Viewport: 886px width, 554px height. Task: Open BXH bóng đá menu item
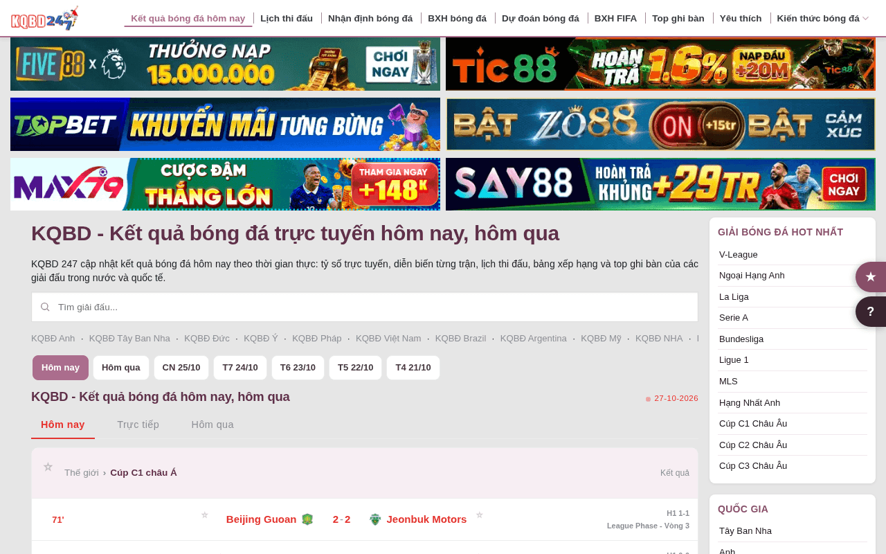tap(457, 18)
